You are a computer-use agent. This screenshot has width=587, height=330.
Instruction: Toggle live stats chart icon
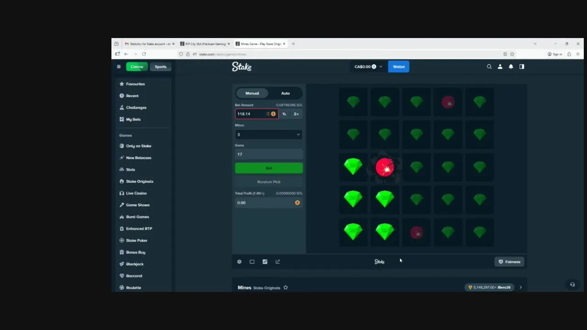click(265, 262)
